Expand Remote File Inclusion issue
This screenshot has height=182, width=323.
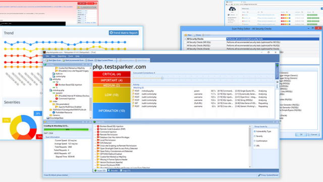[x=95, y=134]
